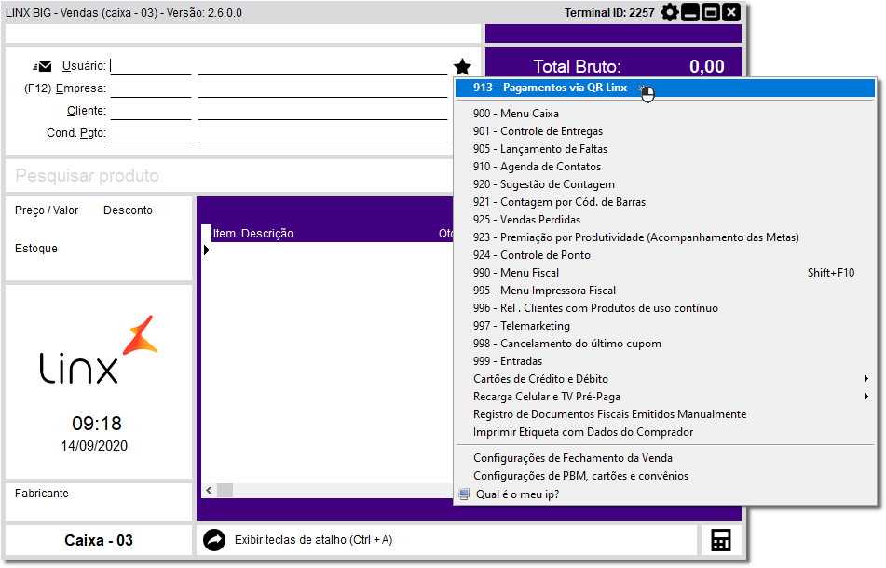The width and height of the screenshot is (886, 568).
Task: Click the favorites star icon
Action: point(462,67)
